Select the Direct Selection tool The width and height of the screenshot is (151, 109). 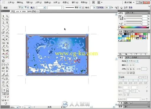[7, 16]
